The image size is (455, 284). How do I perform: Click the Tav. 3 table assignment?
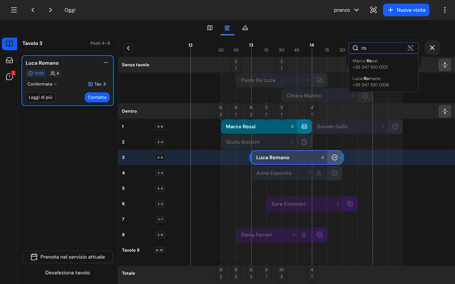[97, 84]
